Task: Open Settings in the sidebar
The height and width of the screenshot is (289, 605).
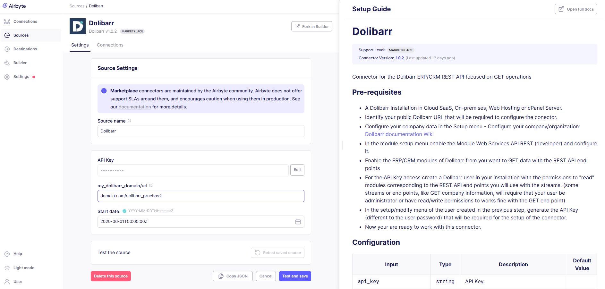Action: point(31,77)
